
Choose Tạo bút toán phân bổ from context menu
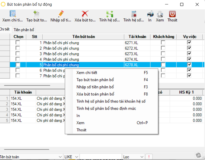click(95, 80)
